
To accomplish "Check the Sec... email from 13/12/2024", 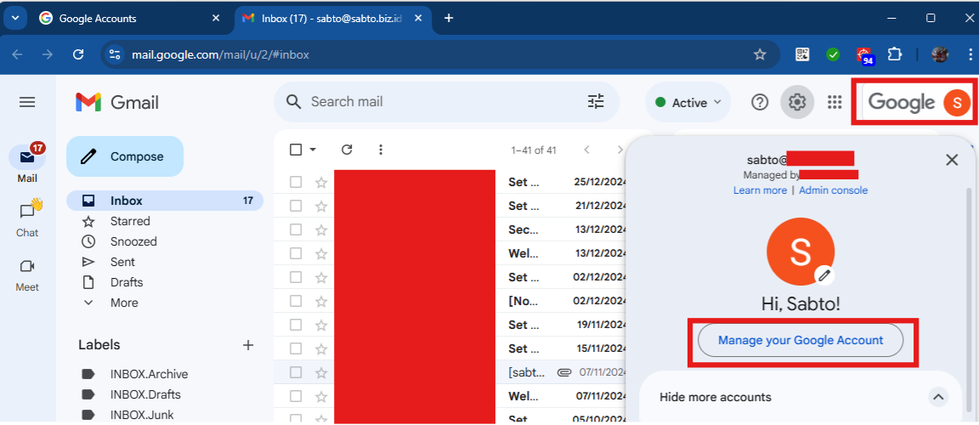I will (296, 229).
